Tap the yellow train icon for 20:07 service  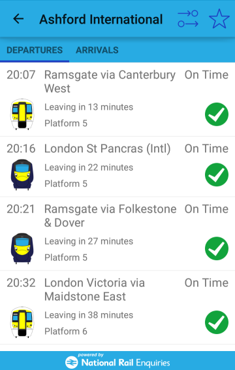point(22,114)
